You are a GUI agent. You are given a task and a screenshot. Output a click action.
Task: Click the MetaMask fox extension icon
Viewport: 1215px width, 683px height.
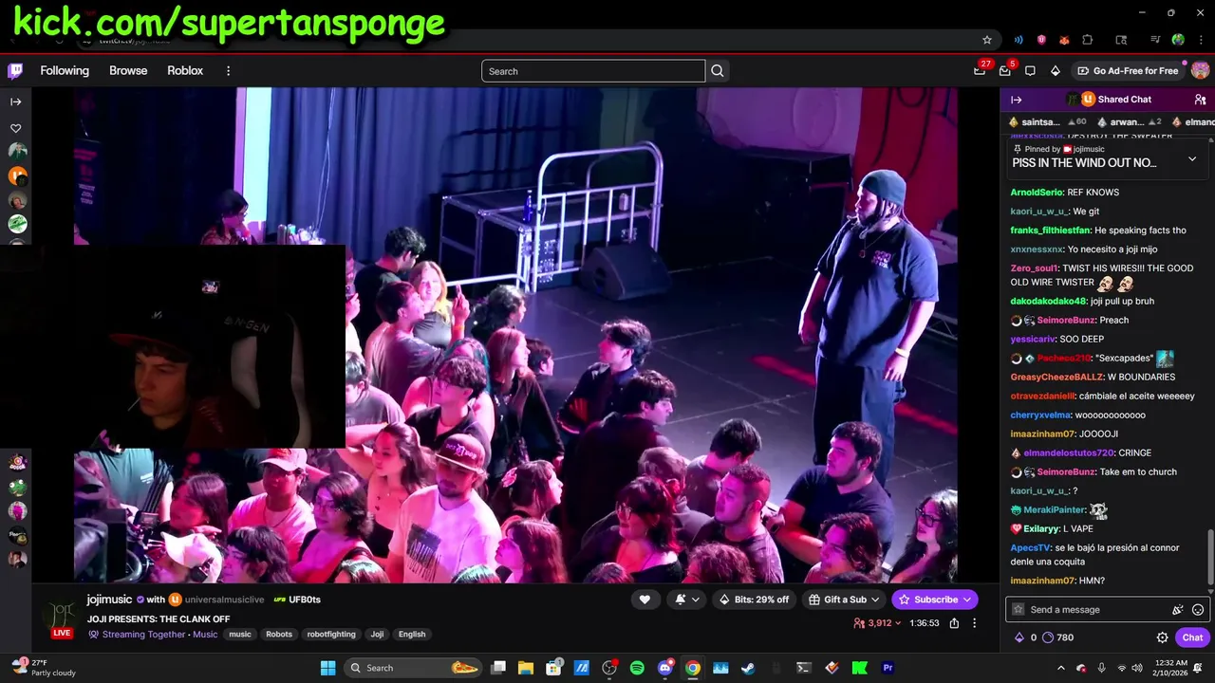click(x=1064, y=40)
